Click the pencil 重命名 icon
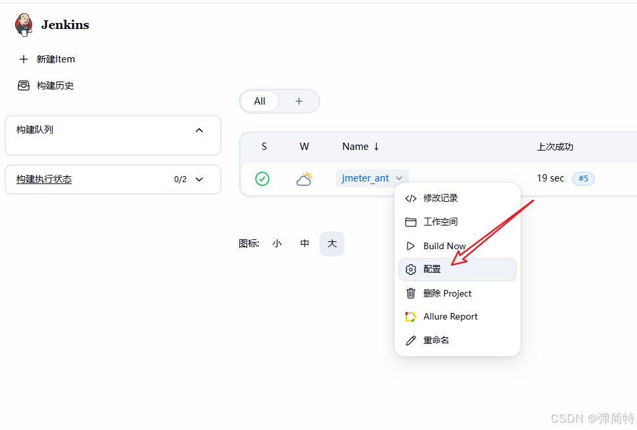 [x=411, y=340]
